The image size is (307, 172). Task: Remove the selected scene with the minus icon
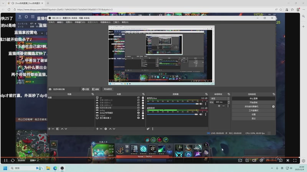coord(53,129)
